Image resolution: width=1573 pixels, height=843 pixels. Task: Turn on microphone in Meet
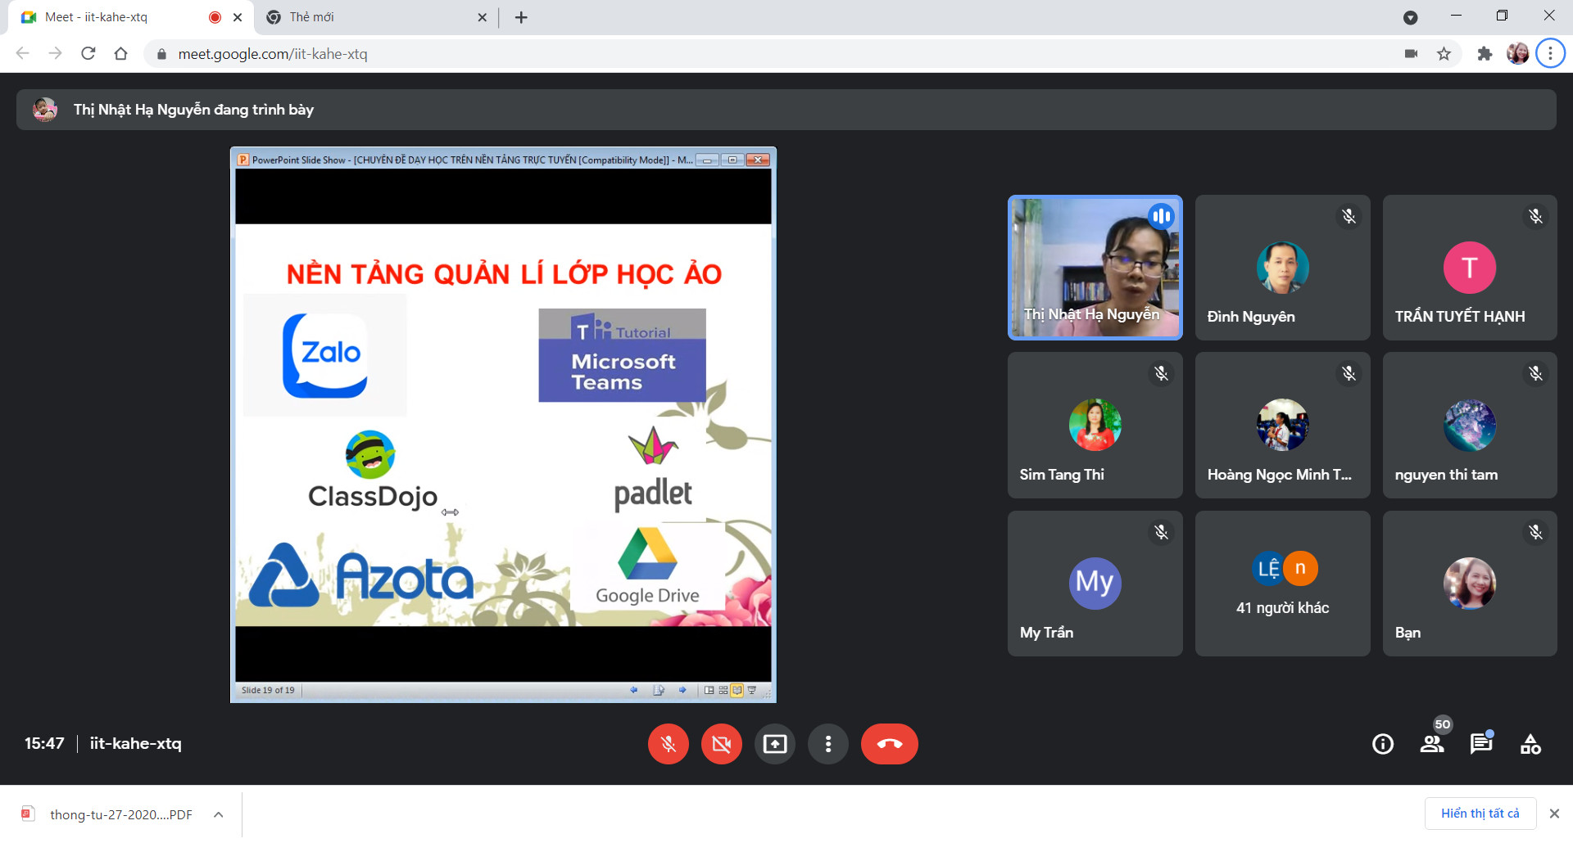tap(669, 744)
